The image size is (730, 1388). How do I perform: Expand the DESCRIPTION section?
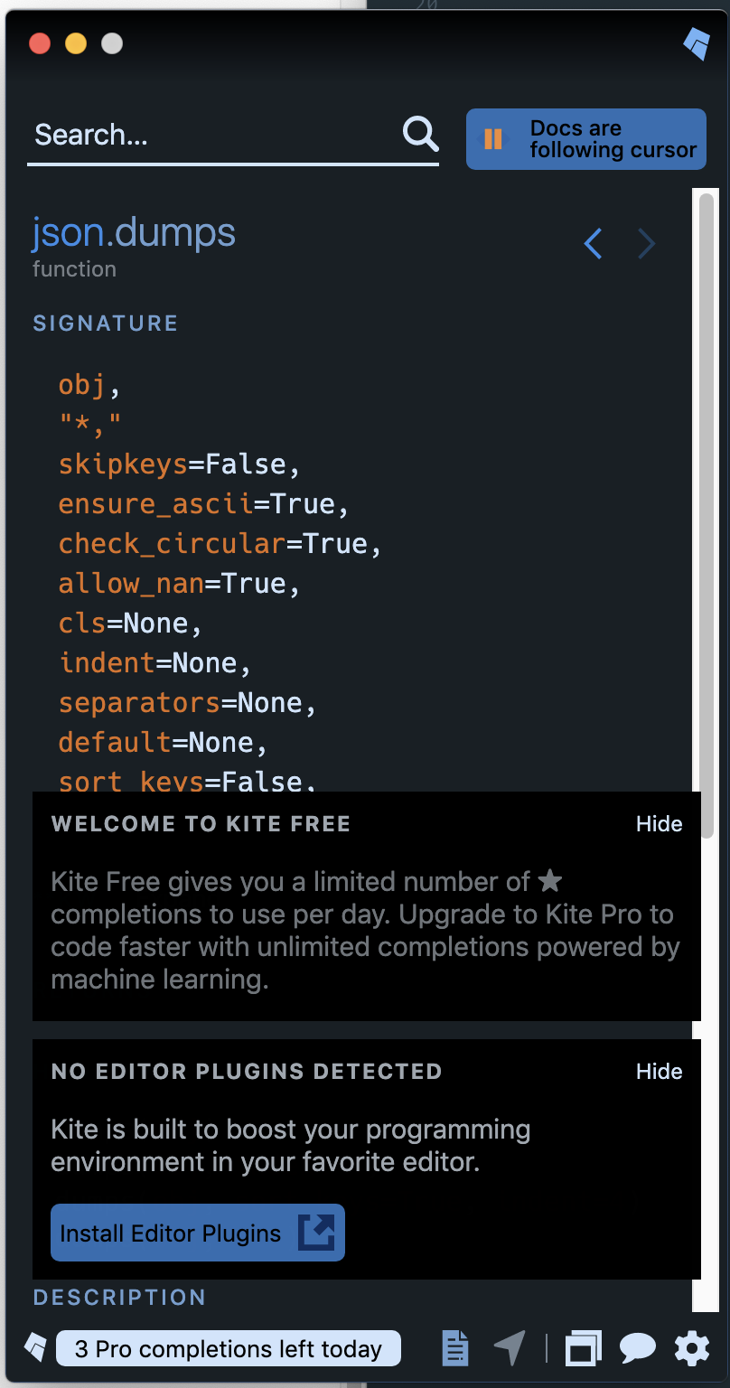[x=118, y=1297]
